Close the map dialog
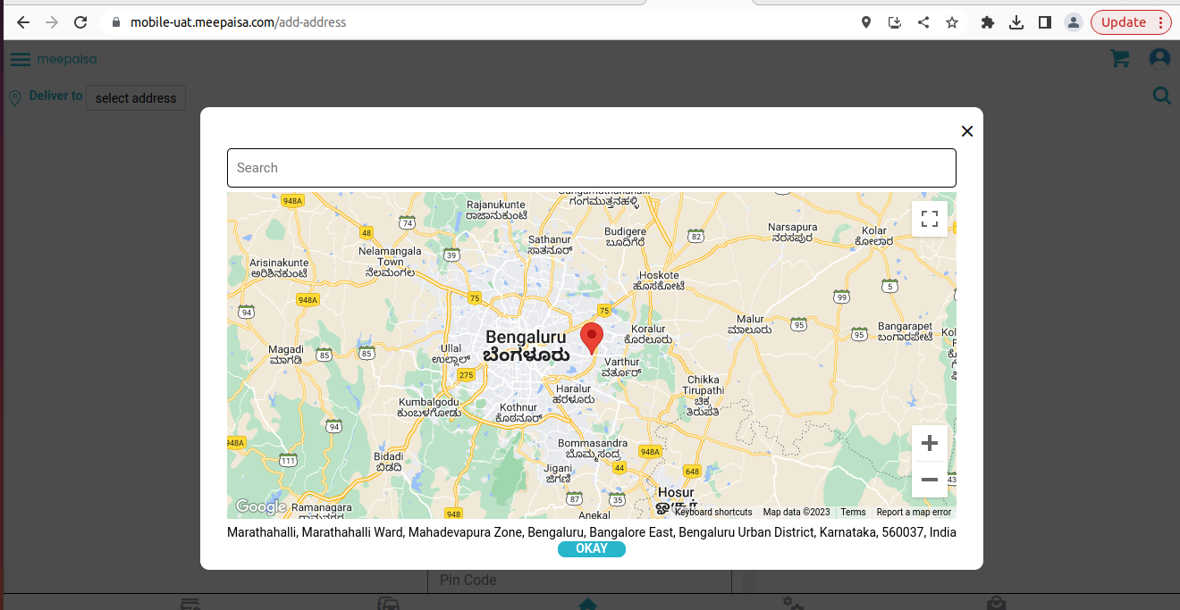 tap(966, 131)
